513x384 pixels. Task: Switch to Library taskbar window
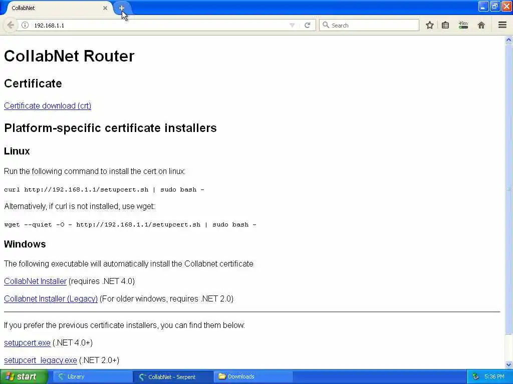tap(92, 376)
